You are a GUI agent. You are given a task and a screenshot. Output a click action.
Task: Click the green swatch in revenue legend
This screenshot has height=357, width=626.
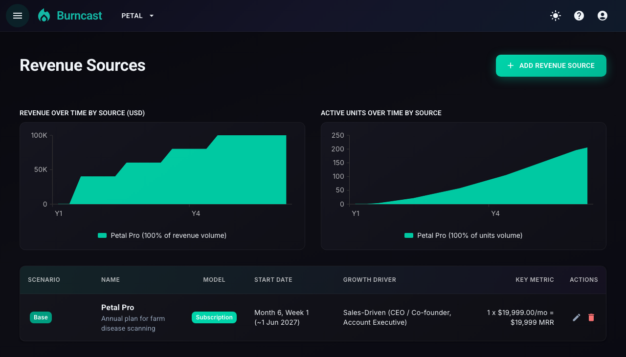click(102, 235)
